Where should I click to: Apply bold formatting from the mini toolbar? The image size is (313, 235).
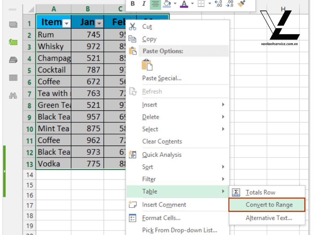point(133,4)
